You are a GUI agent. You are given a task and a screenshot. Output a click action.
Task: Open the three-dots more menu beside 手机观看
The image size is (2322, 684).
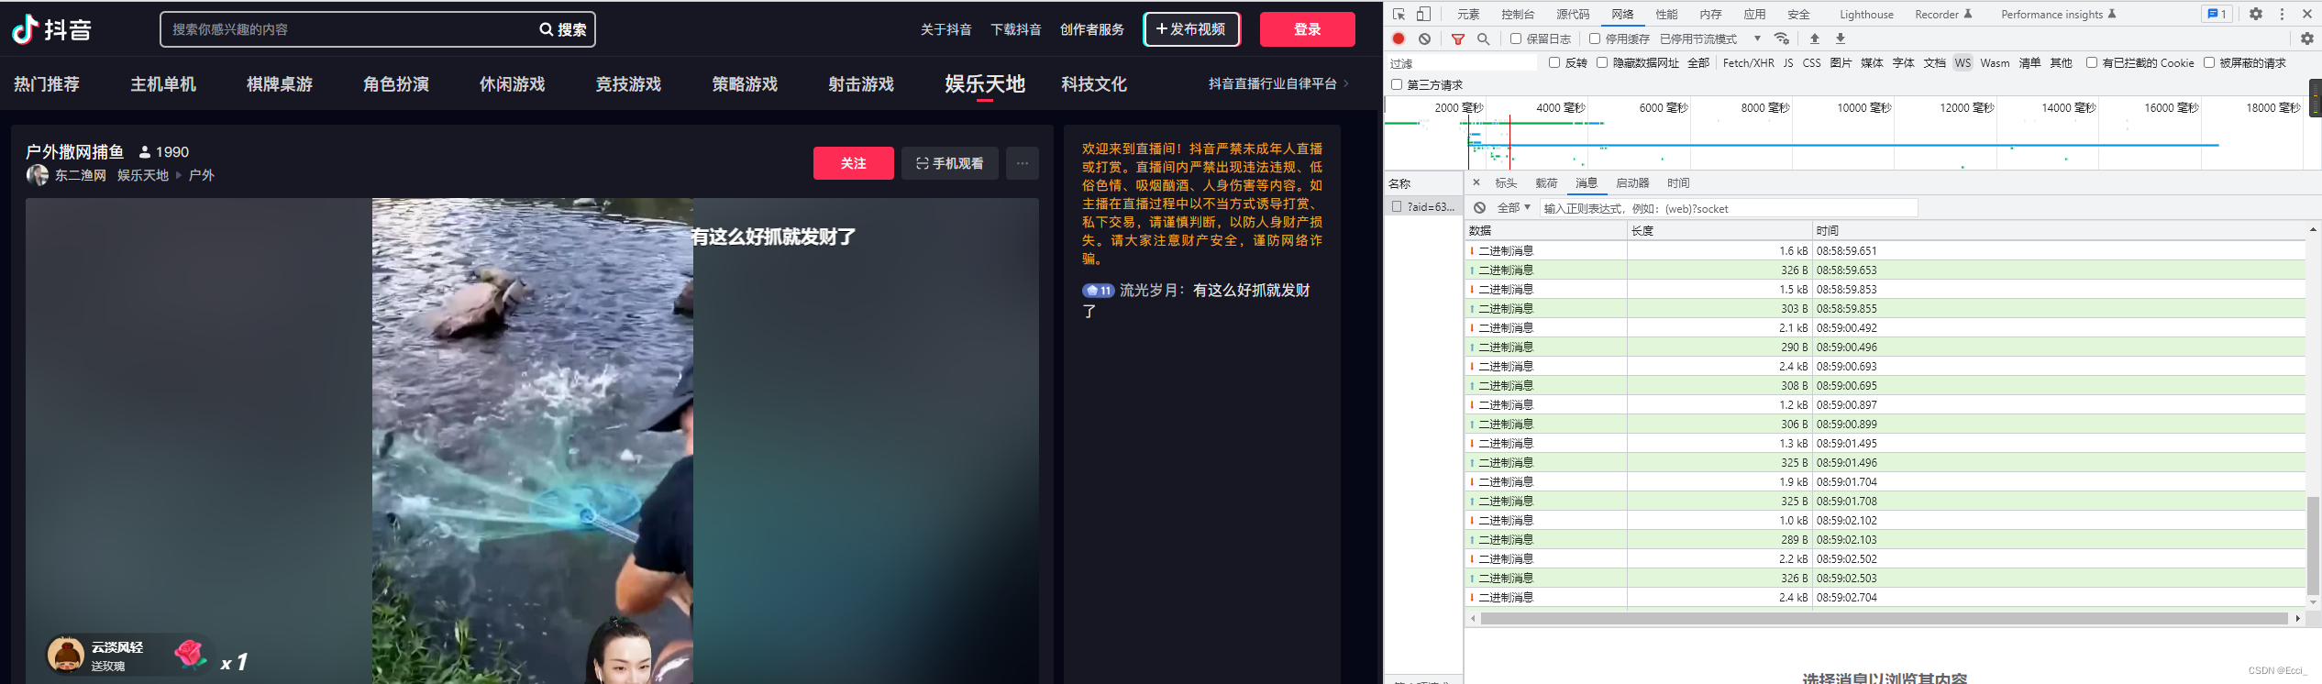[1023, 163]
